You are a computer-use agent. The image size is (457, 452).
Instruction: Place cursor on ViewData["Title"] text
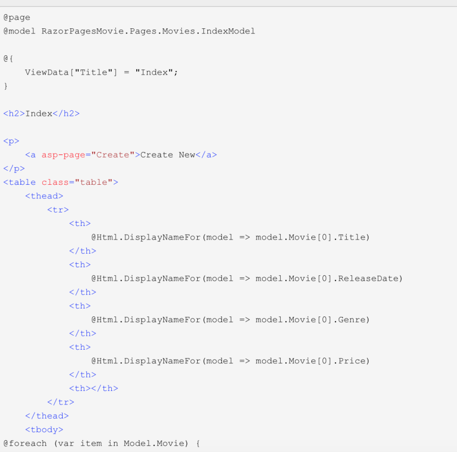tap(71, 72)
